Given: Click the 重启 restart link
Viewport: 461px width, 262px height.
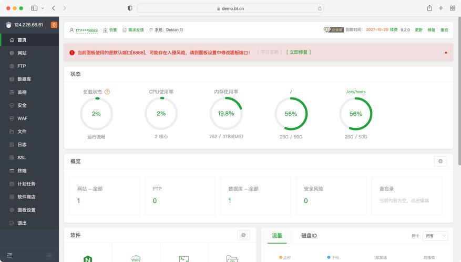Looking at the screenshot, I should click(x=444, y=30).
